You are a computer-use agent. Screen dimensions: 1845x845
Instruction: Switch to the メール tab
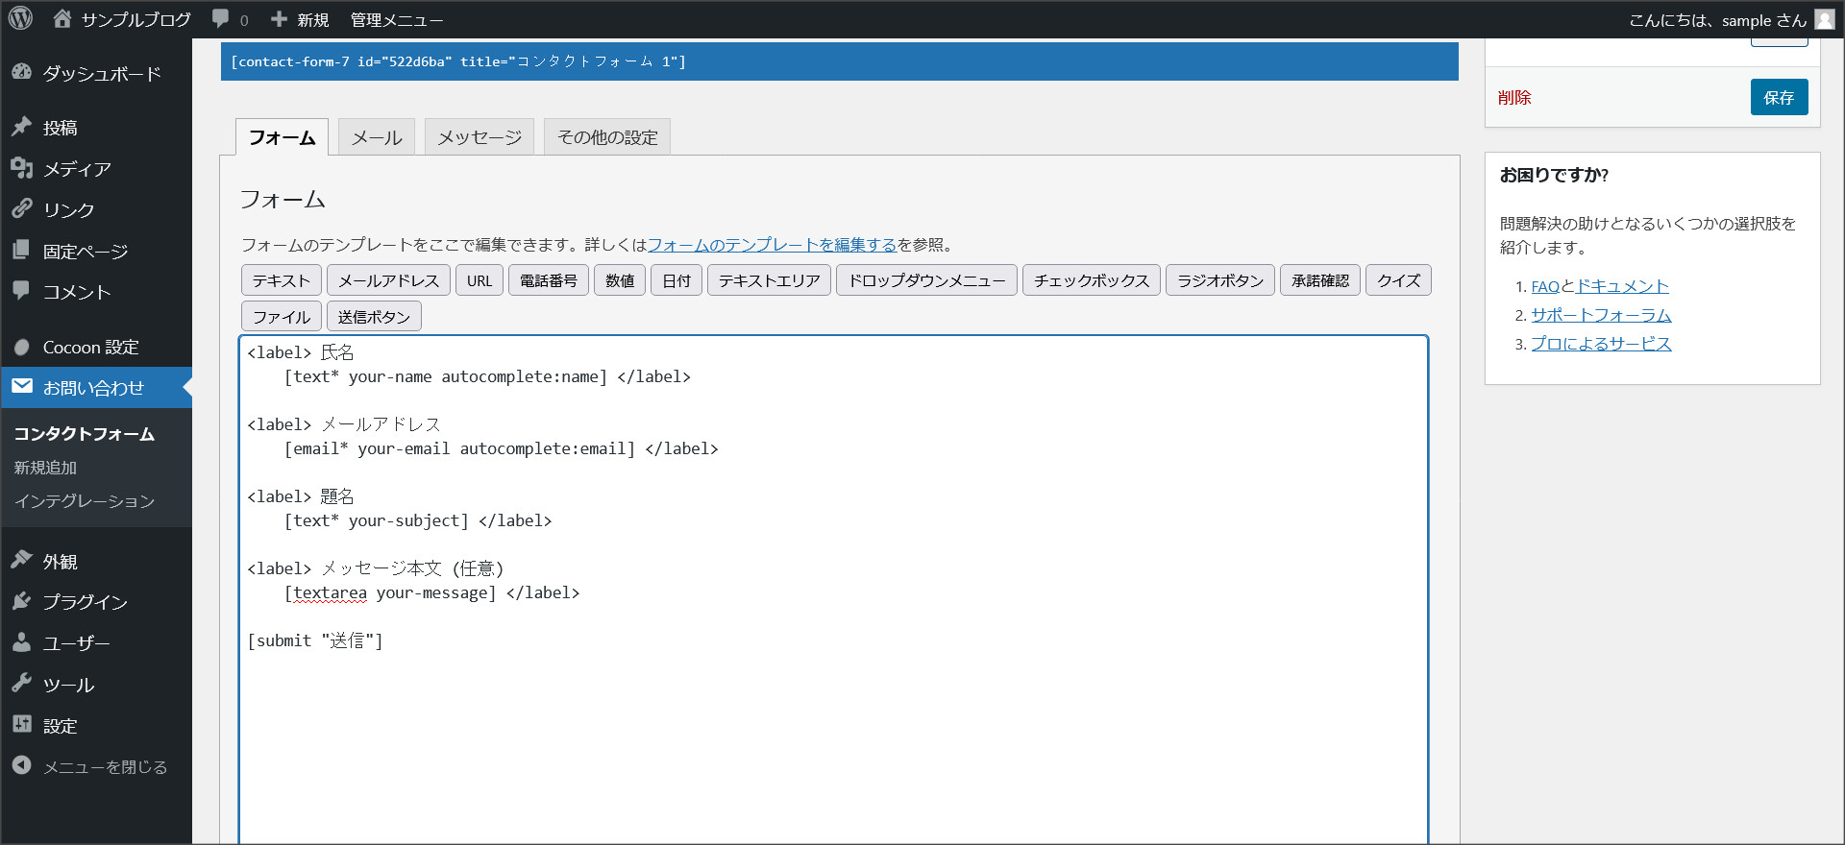click(x=376, y=137)
